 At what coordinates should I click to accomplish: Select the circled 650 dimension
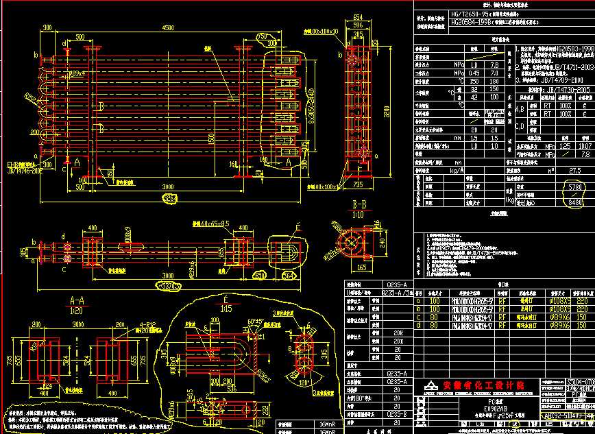tap(260, 276)
